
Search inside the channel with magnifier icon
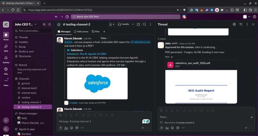tap(144, 24)
